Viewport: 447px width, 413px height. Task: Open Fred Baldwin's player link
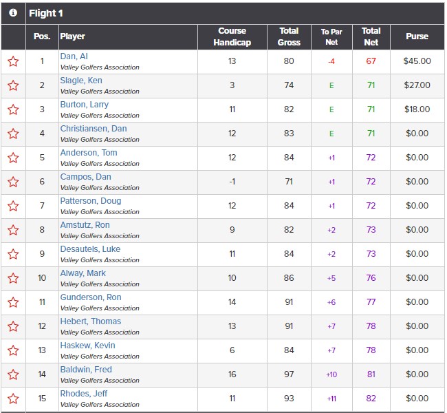tap(86, 370)
